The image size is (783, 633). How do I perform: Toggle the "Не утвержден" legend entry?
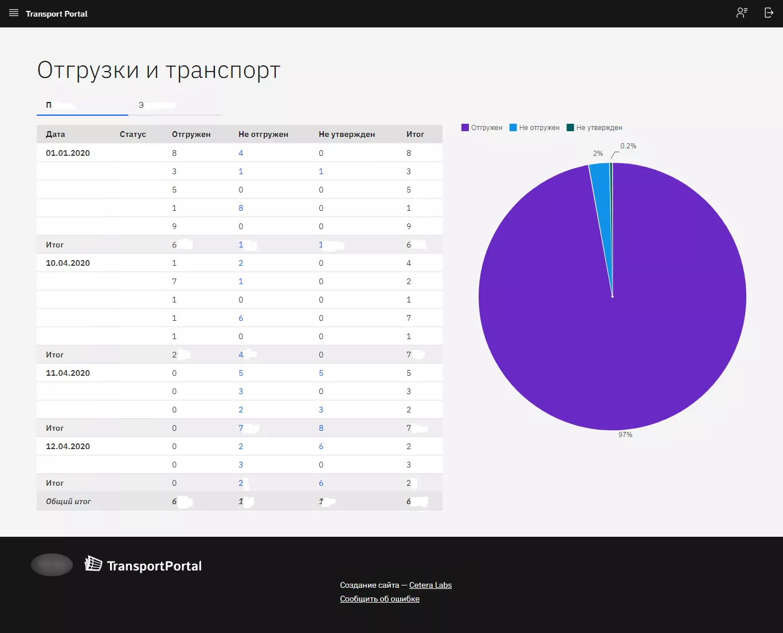594,127
